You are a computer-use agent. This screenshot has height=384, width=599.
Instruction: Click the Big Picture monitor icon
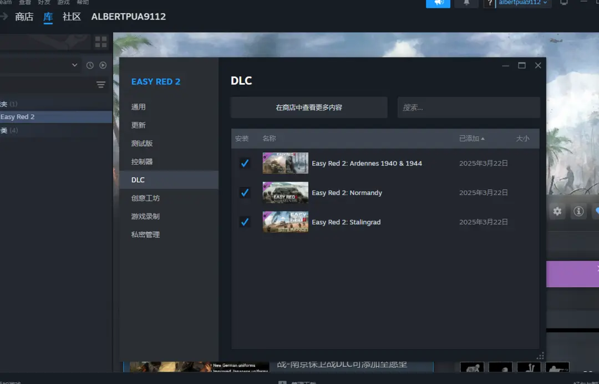(x=564, y=3)
